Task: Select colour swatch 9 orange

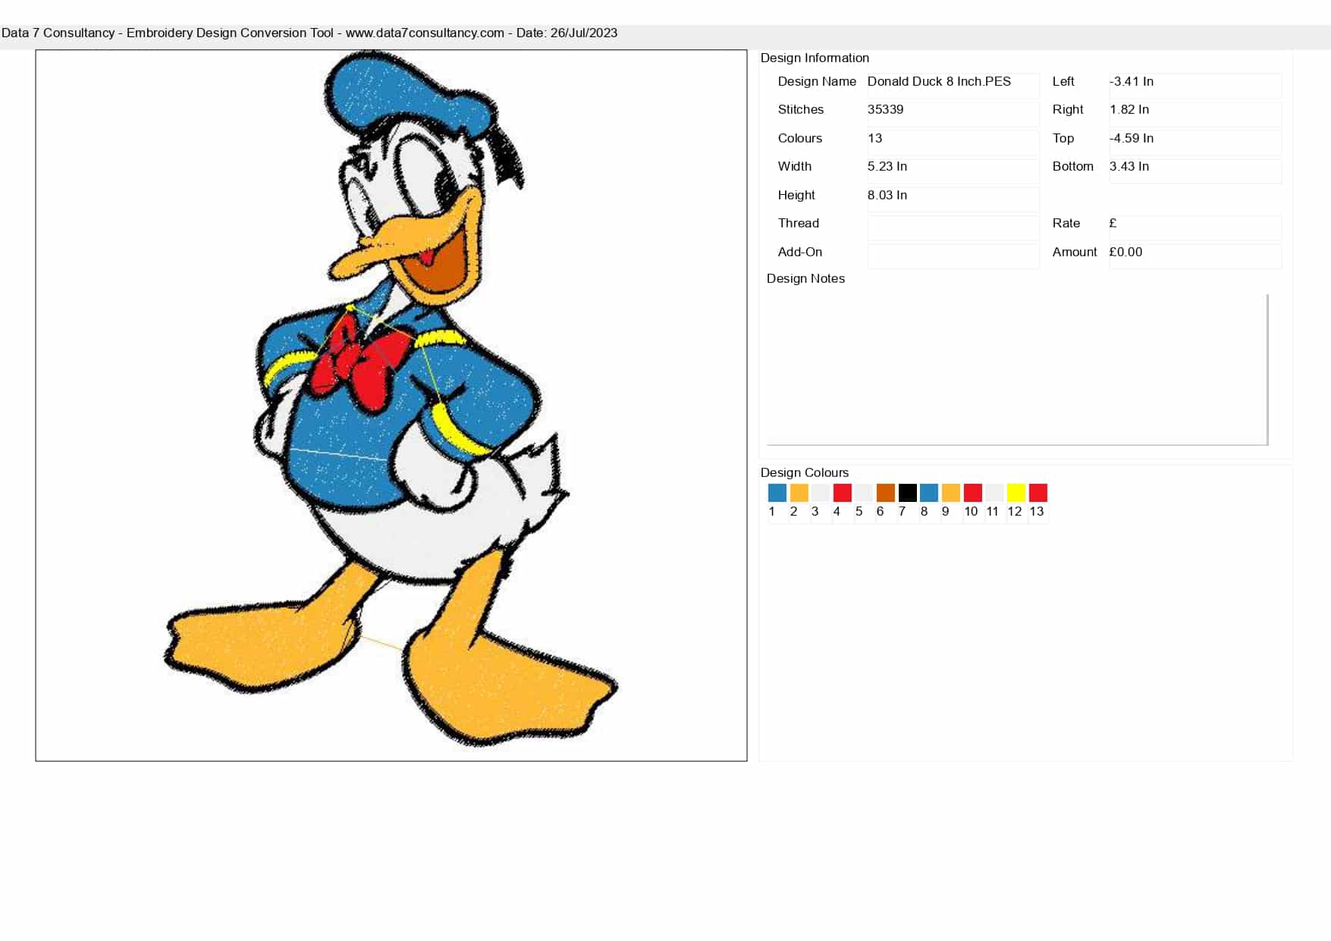Action: coord(951,493)
